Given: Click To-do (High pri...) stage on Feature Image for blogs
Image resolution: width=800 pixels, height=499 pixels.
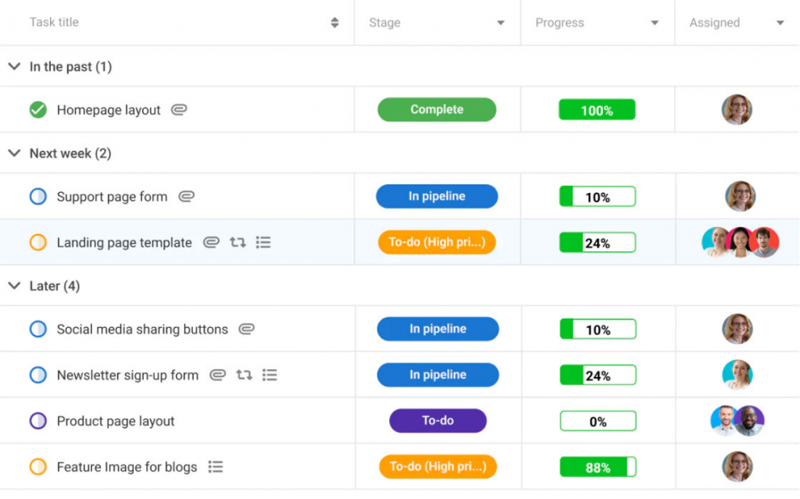Looking at the screenshot, I should (437, 466).
